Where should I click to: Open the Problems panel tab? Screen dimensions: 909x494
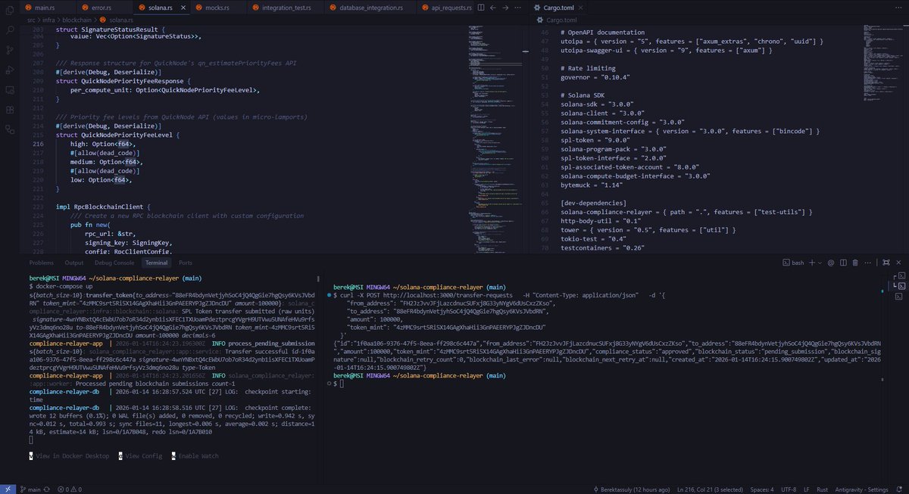click(x=42, y=263)
